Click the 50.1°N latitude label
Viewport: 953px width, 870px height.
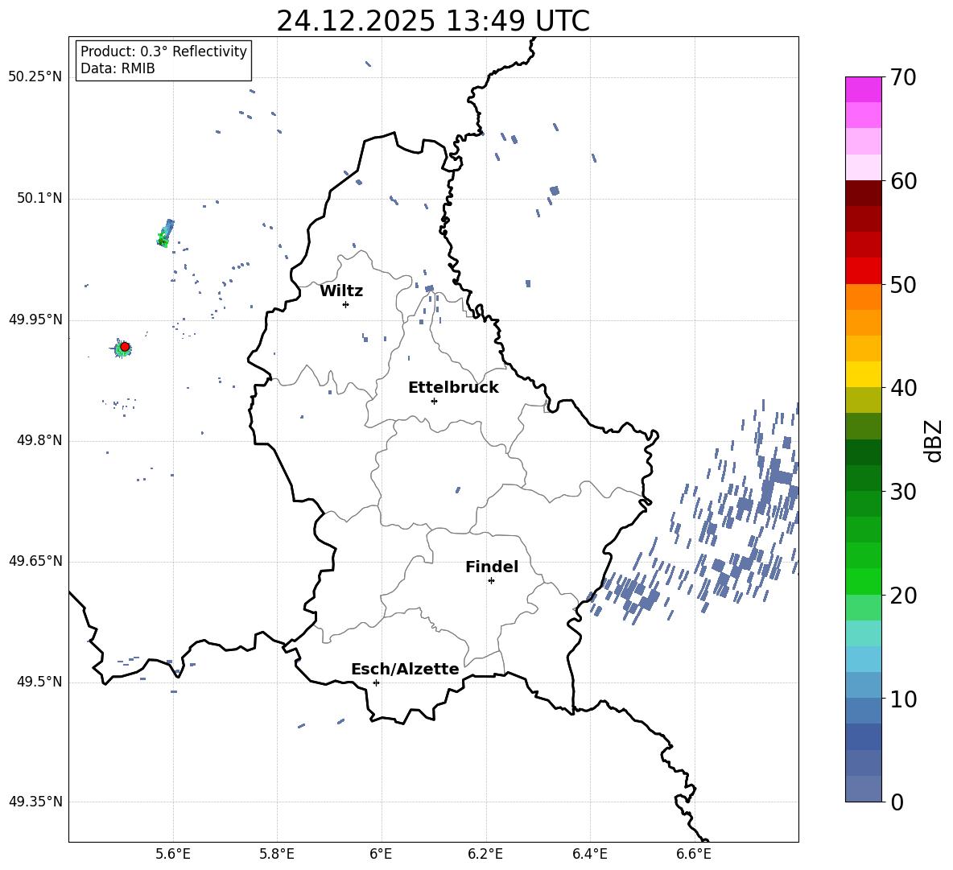[39, 198]
